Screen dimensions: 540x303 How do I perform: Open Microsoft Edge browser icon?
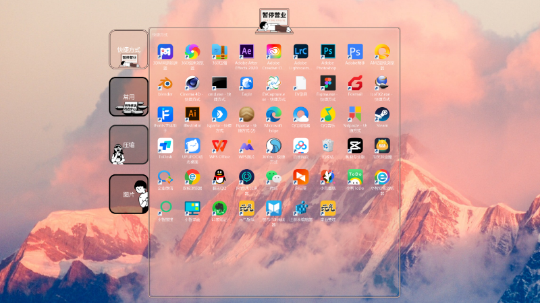[x=273, y=114]
